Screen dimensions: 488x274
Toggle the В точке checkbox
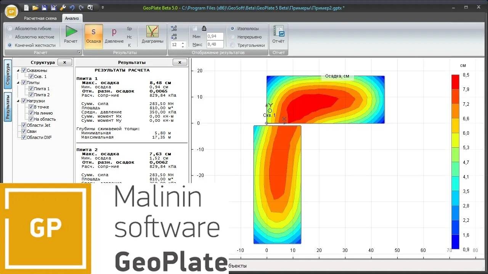[31, 107]
